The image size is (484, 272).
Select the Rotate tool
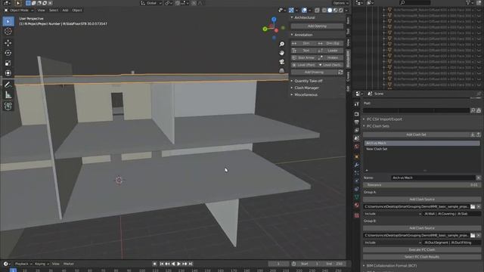(x=8, y=53)
